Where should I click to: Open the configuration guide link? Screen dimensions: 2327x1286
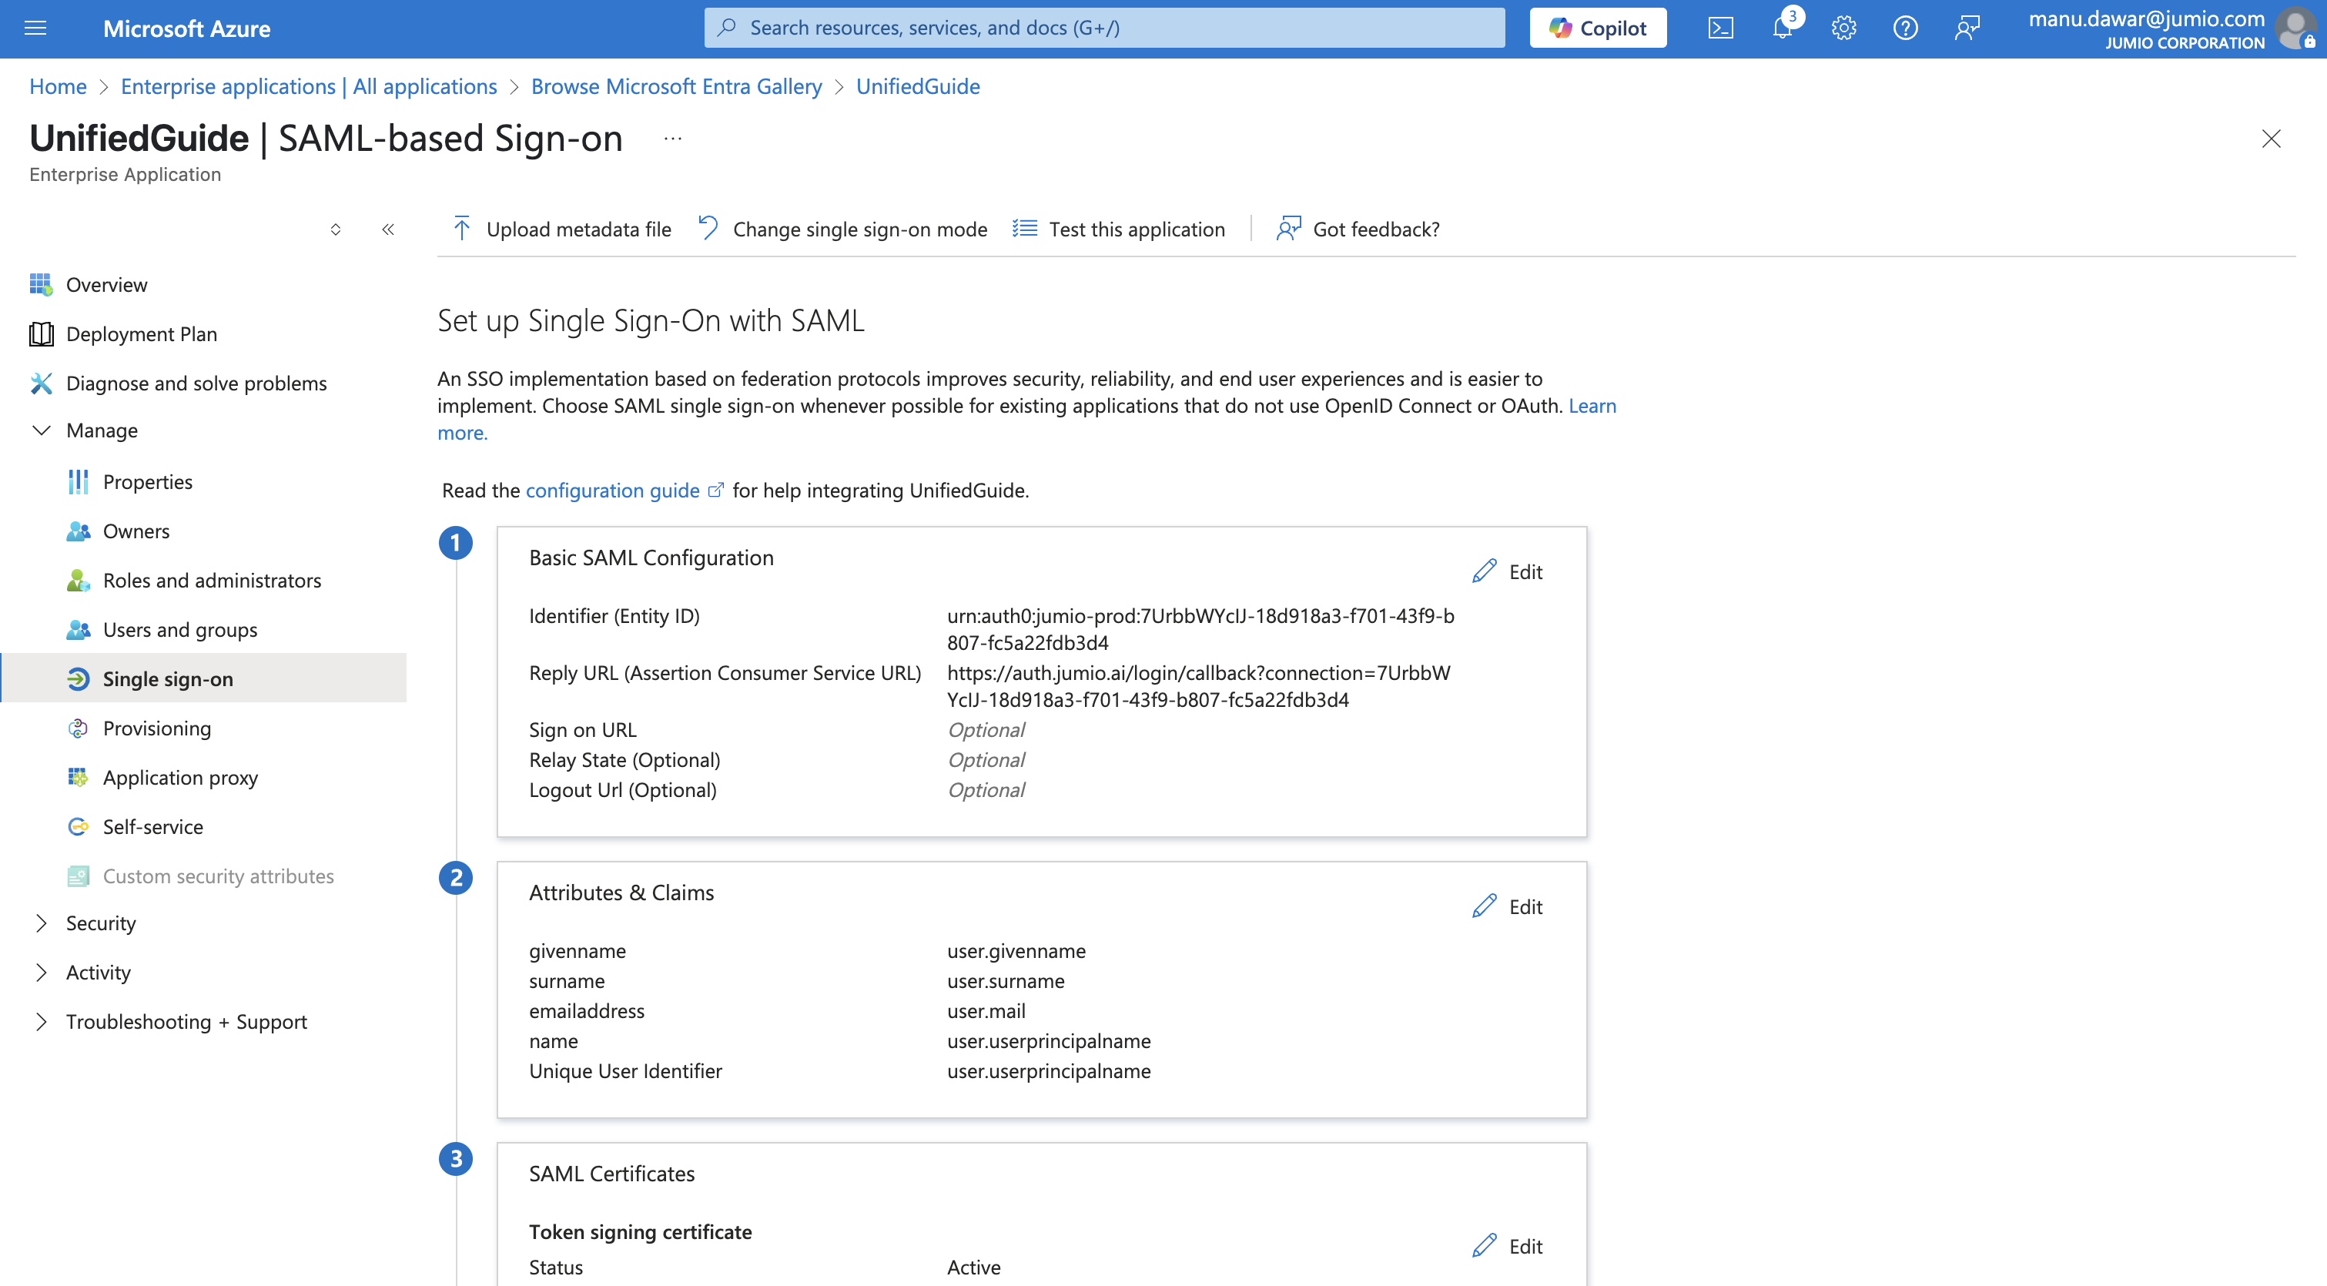pyautogui.click(x=612, y=490)
